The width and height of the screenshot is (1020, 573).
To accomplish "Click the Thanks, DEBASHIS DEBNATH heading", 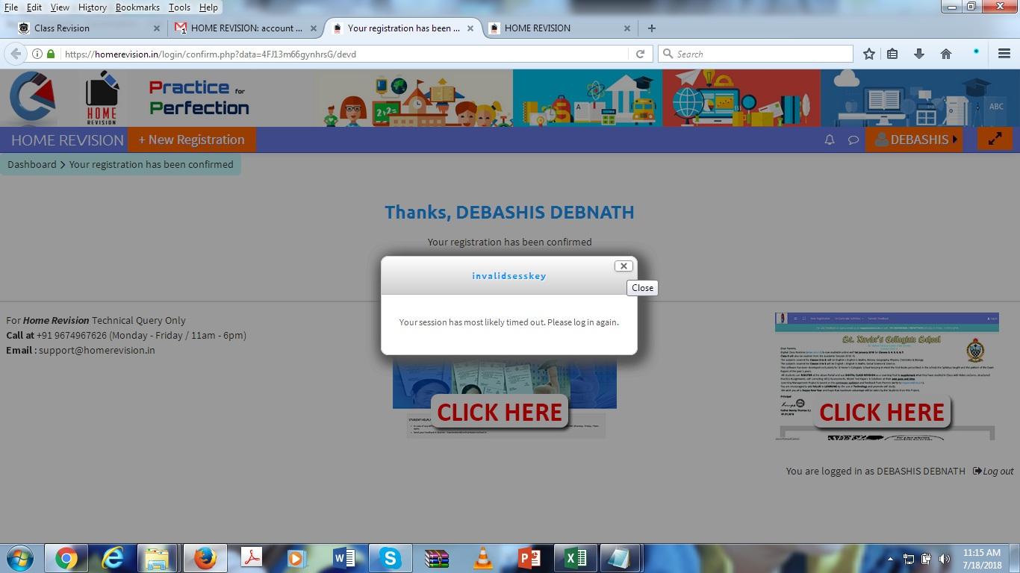I will pyautogui.click(x=509, y=212).
